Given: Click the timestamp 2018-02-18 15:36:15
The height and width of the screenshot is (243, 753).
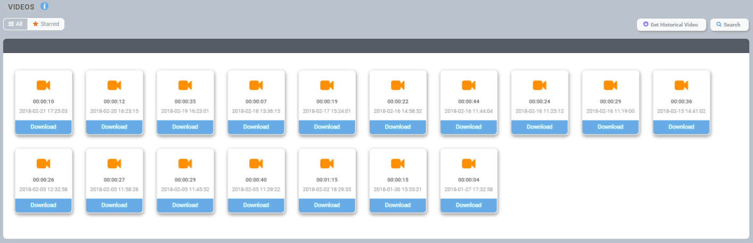Looking at the screenshot, I should [256, 111].
